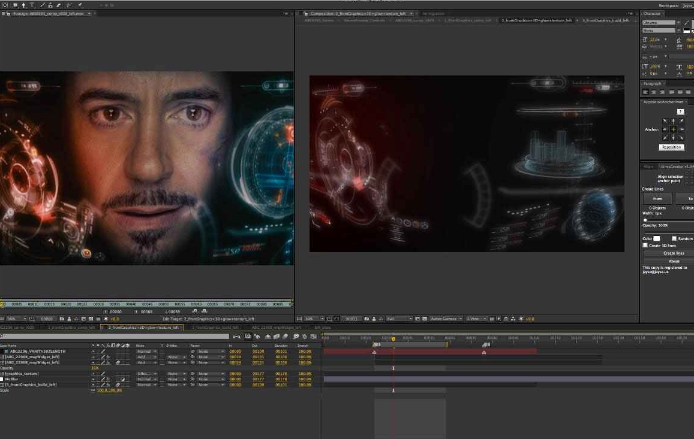Click the Reposition button
The width and height of the screenshot is (694, 439).
click(671, 147)
